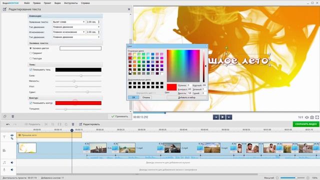Image resolution: width=320 pixels, height=180 pixels.
Task: Click the black shadow color swatch
Action: (x=78, y=70)
